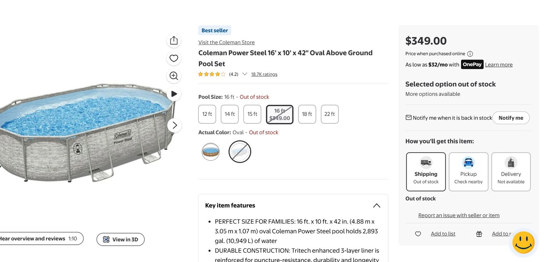Screen dimensions: 544x262
Task: Click the Notify me button
Action: [x=511, y=118]
